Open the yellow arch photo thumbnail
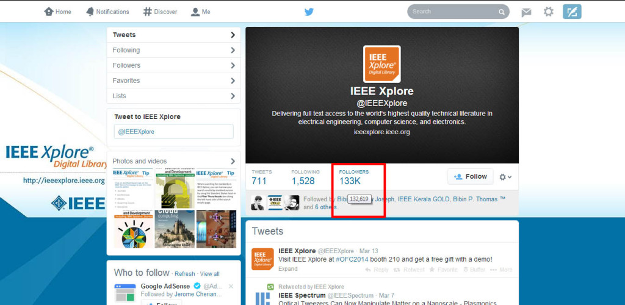Viewport: 625px width, 305px height. coord(175,188)
